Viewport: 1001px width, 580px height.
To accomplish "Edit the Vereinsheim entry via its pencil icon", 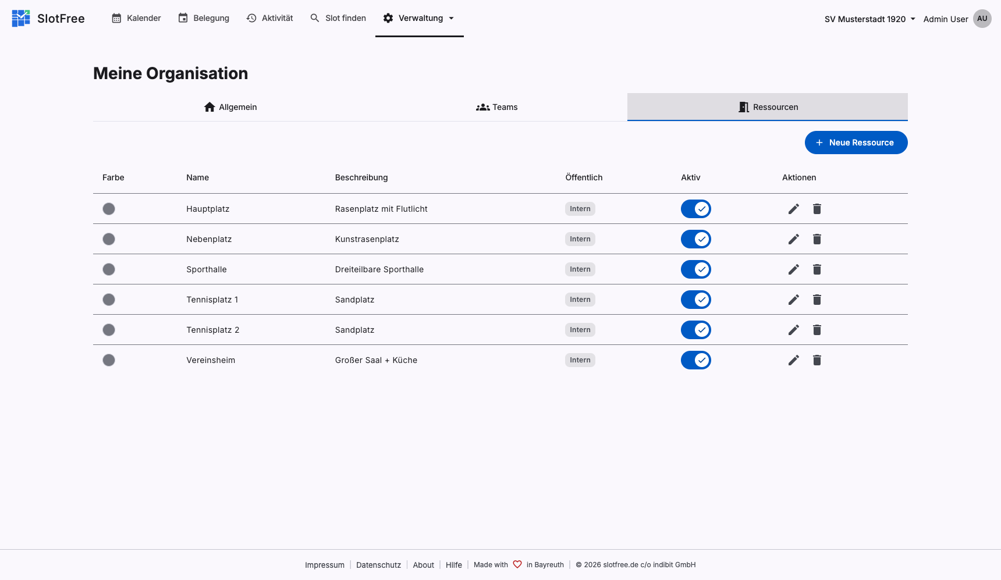I will coord(793,360).
